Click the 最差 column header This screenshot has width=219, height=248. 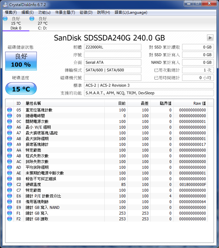click(139, 103)
